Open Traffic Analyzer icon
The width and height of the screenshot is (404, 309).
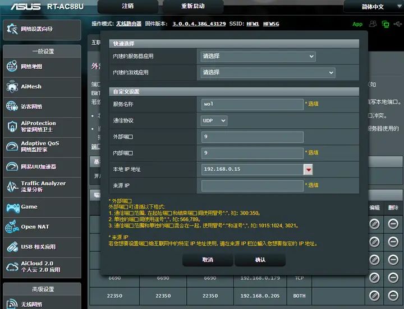tap(12, 186)
